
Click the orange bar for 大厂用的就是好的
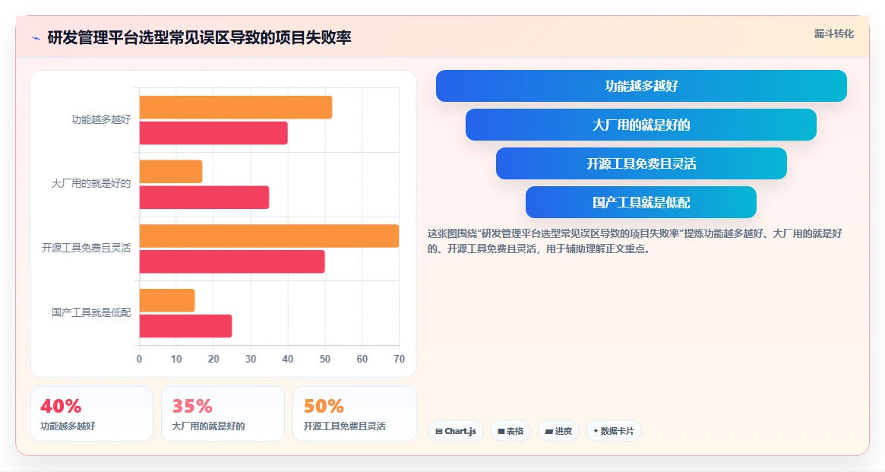click(171, 172)
